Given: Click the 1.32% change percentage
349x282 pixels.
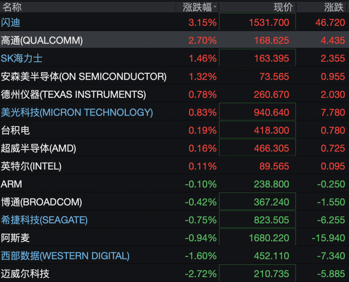Looking at the screenshot, I should coord(203,77).
